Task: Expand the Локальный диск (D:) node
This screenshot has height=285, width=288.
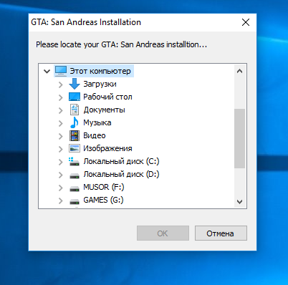Action: coord(61,175)
